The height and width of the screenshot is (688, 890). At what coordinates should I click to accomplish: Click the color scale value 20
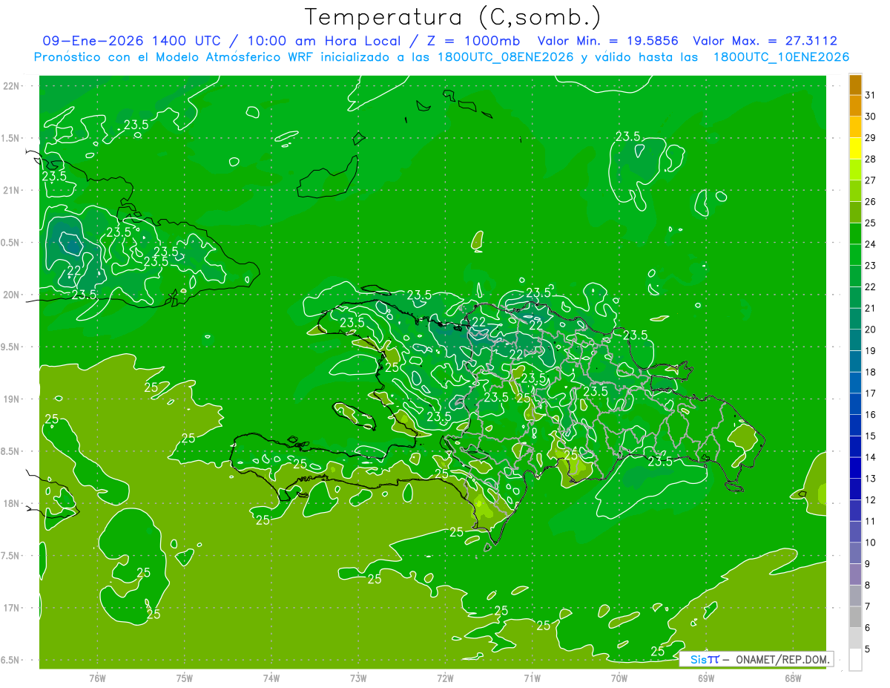click(870, 330)
